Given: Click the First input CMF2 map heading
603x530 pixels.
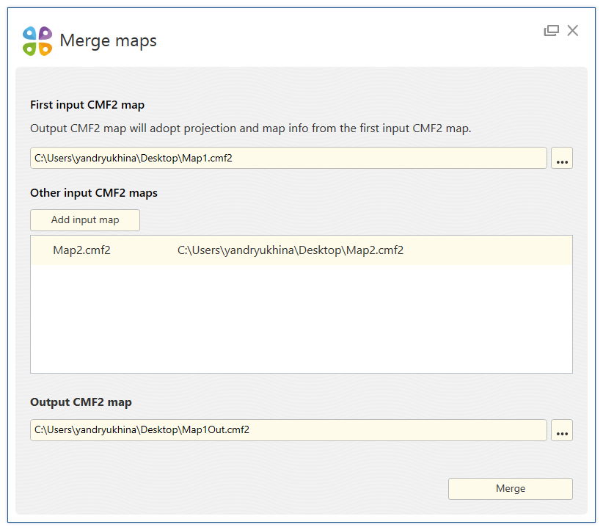Looking at the screenshot, I should point(87,105).
